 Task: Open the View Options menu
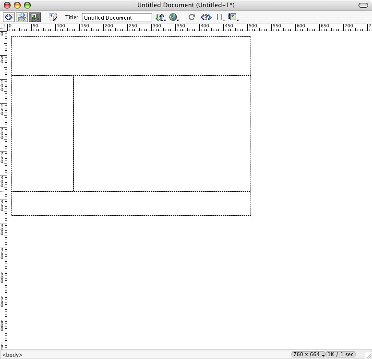pos(233,17)
